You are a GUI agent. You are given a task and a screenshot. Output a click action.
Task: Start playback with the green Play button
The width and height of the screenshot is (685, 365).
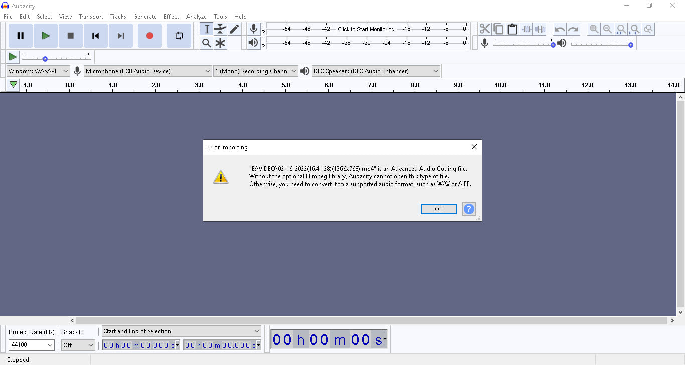[x=46, y=36]
